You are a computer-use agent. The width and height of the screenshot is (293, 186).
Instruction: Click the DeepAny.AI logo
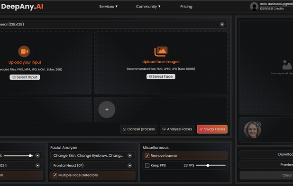tap(22, 7)
